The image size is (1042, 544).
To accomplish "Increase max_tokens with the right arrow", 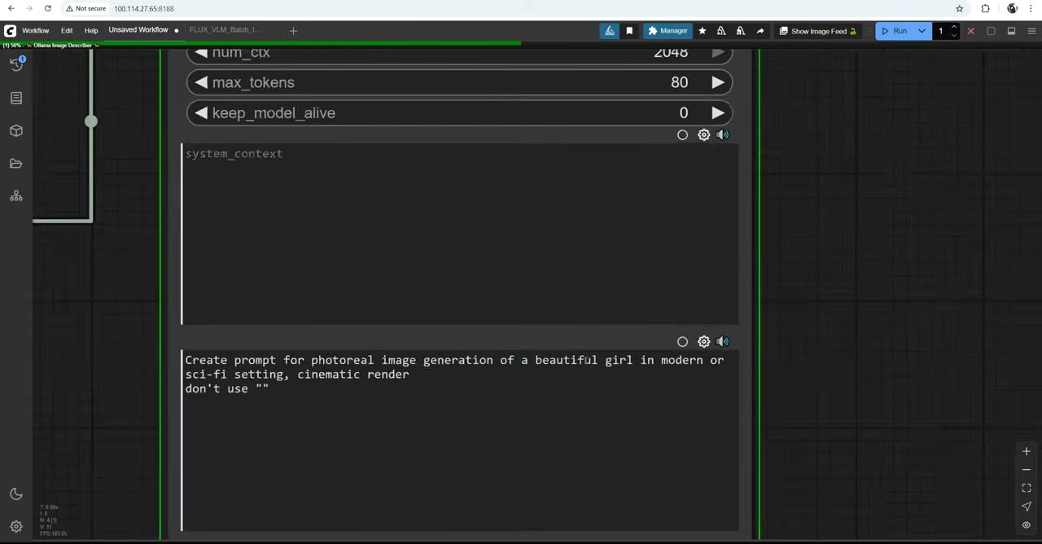I will (717, 82).
